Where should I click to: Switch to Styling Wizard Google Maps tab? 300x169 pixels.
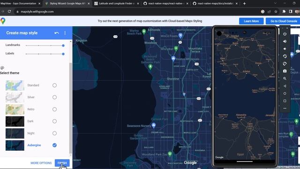pos(67,3)
